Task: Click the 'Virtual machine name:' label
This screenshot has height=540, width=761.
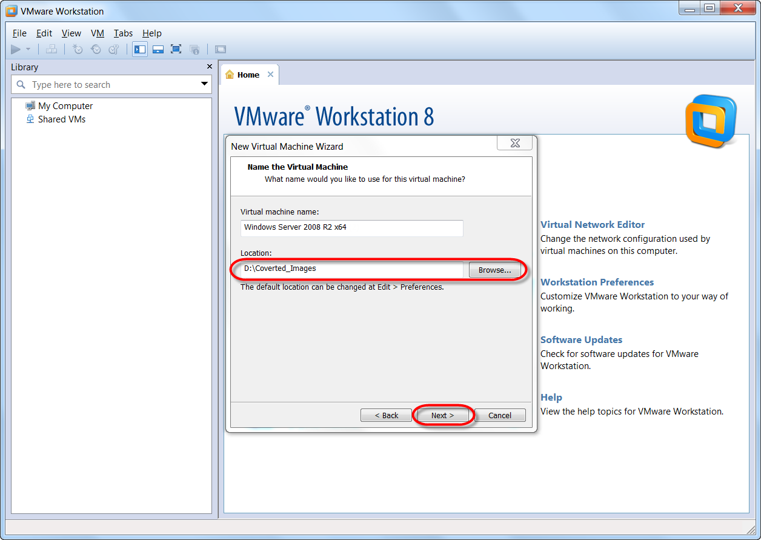Action: (x=279, y=212)
